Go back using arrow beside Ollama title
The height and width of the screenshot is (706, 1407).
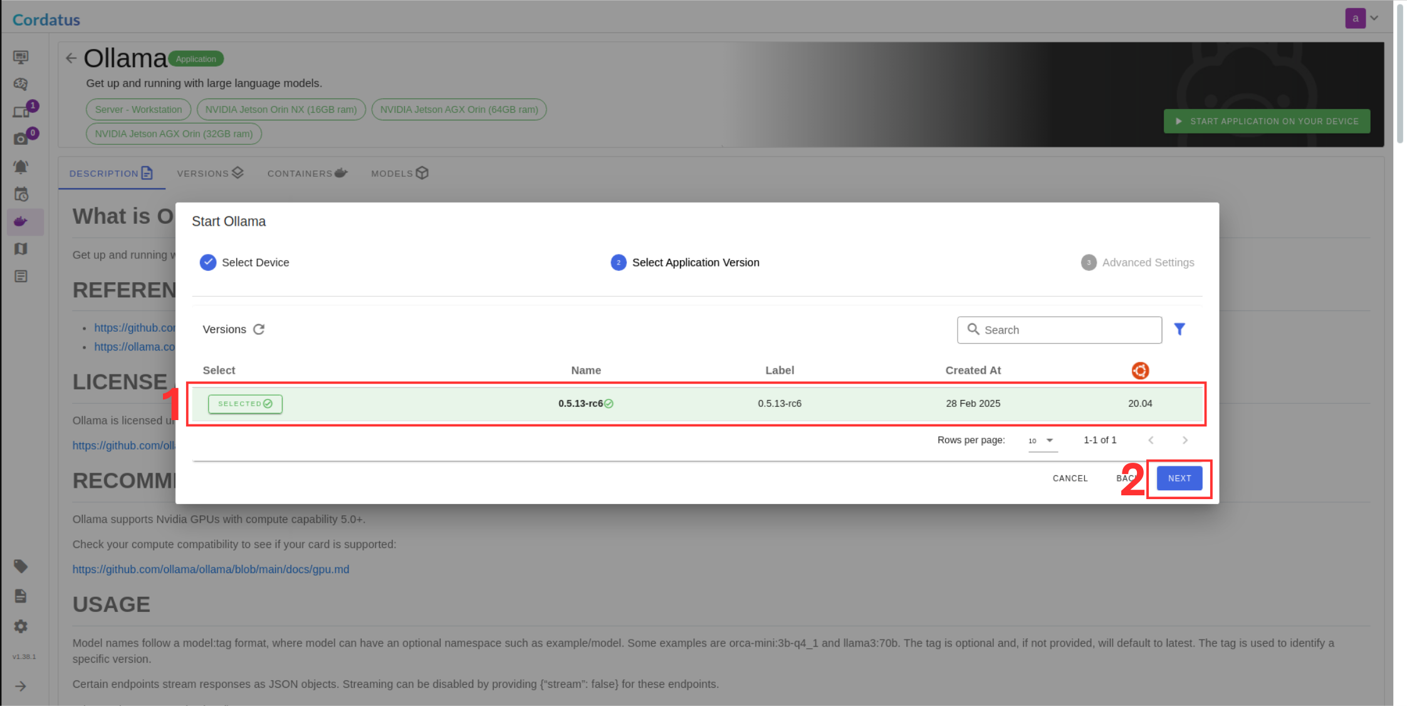(71, 58)
